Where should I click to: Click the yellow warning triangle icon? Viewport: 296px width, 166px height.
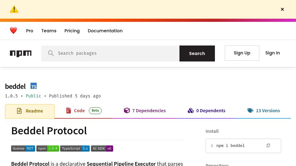click(14, 9)
